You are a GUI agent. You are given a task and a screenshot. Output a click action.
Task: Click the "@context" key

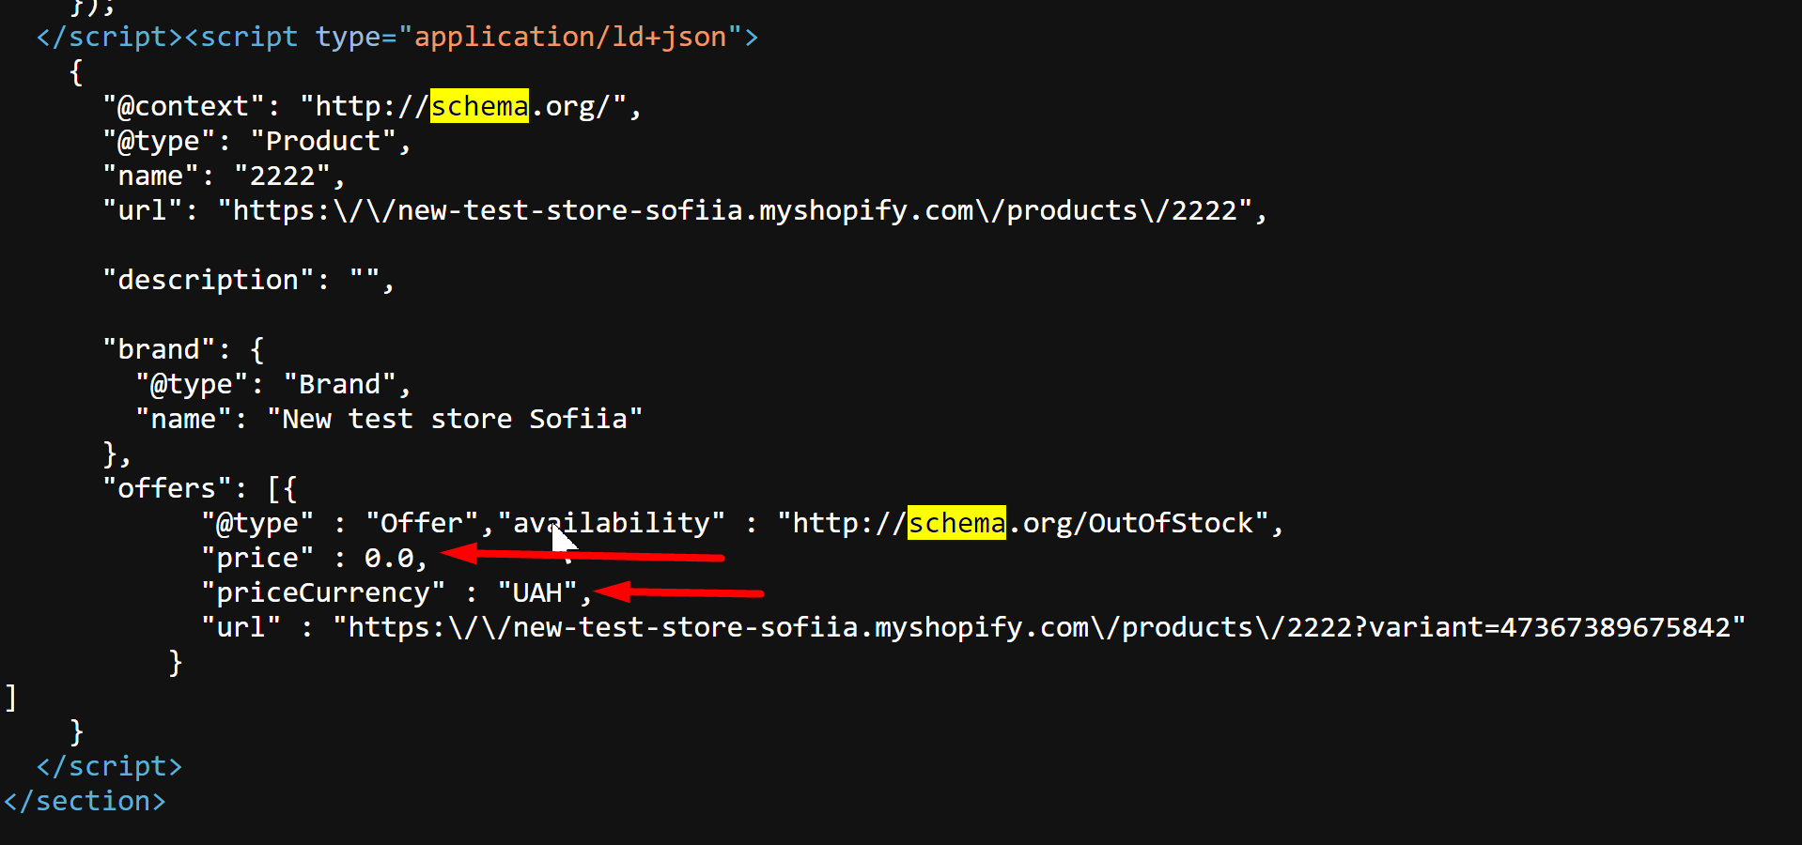coord(183,106)
